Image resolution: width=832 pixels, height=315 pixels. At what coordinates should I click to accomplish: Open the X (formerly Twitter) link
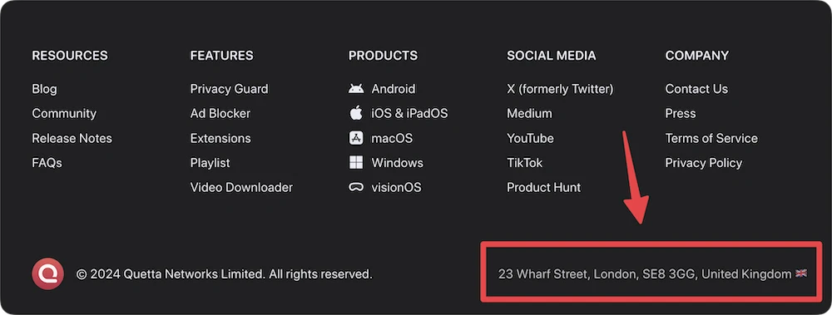click(x=560, y=89)
